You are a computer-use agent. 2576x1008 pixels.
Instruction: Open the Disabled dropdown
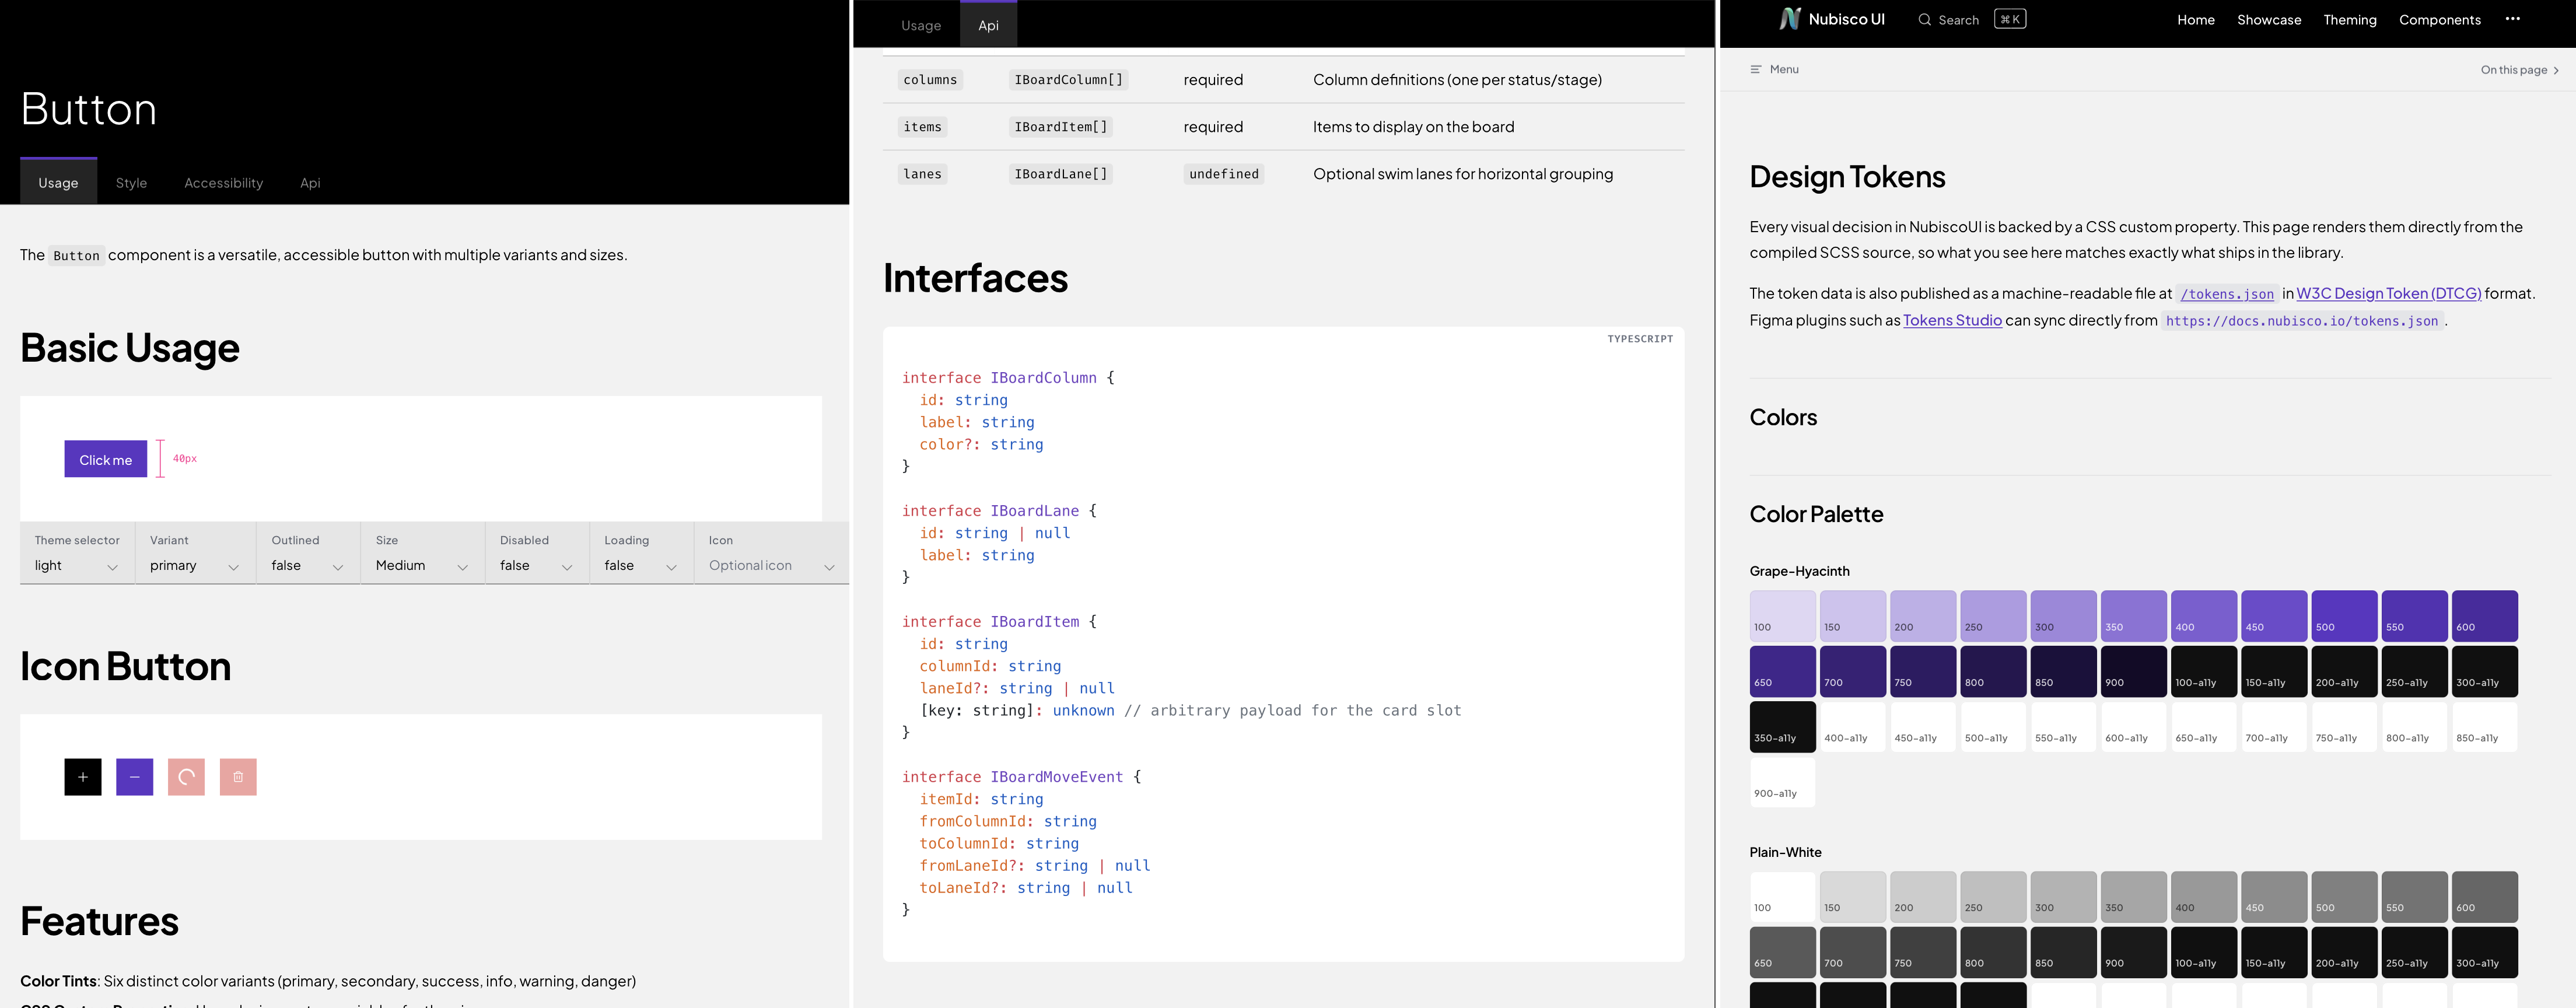[x=537, y=553]
